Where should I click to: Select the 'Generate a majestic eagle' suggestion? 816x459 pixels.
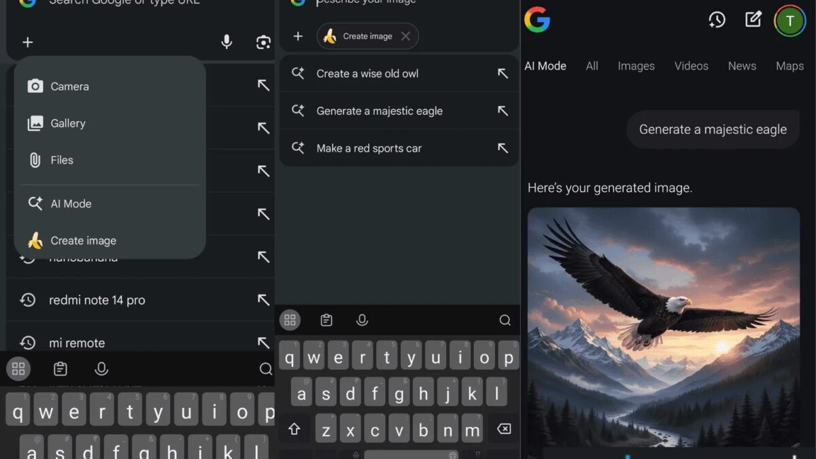pos(379,110)
